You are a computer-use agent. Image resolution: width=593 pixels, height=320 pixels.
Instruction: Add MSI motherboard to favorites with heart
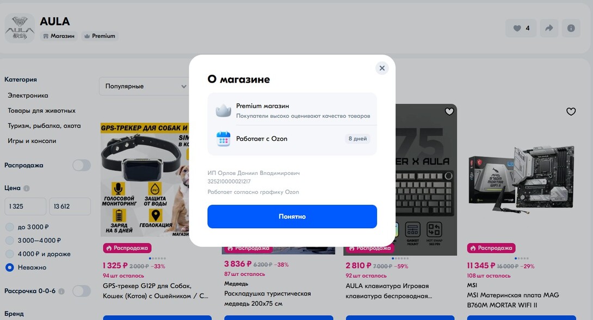tap(571, 111)
